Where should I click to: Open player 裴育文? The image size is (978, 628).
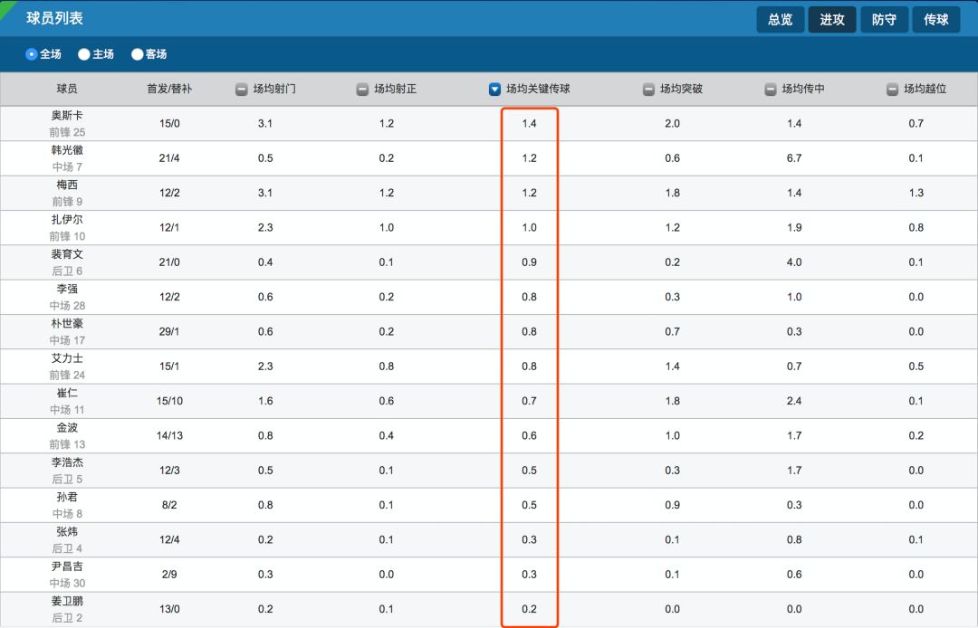pyautogui.click(x=67, y=254)
